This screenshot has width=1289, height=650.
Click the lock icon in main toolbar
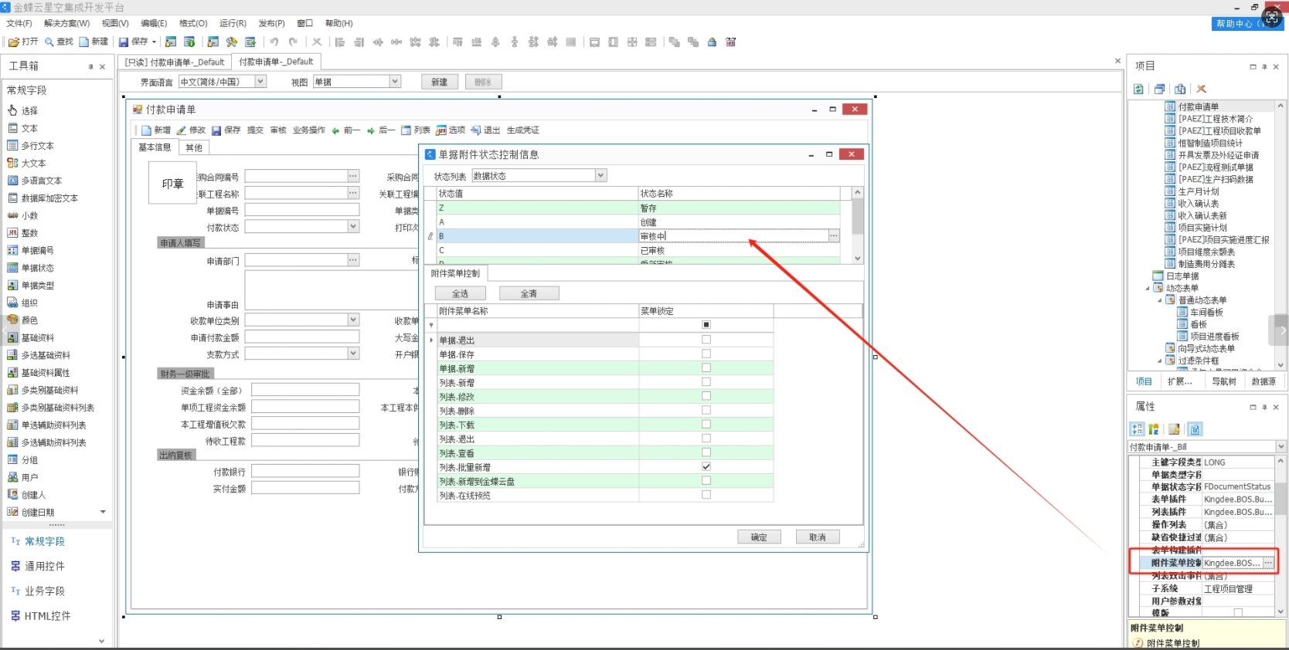point(712,42)
